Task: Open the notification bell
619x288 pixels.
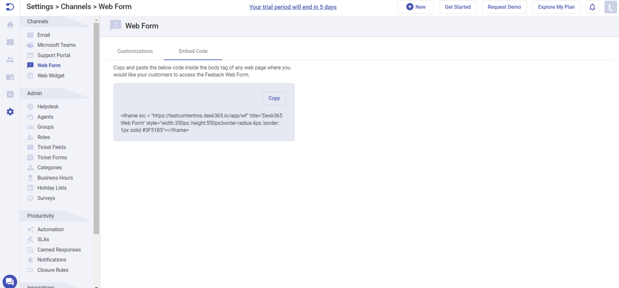Action: click(x=592, y=7)
